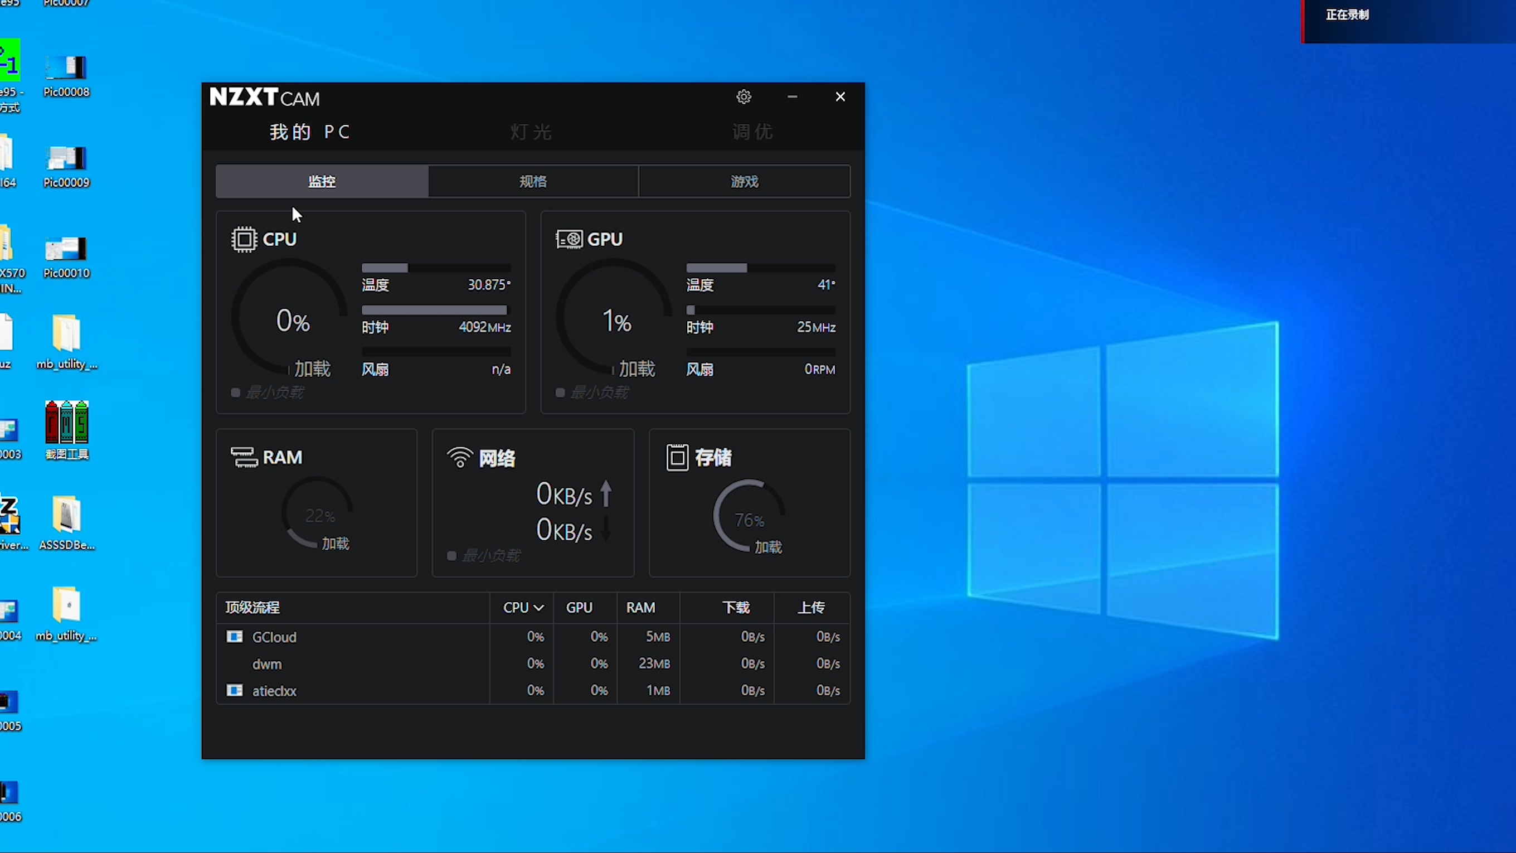
Task: Open the 调优 section
Action: click(752, 132)
